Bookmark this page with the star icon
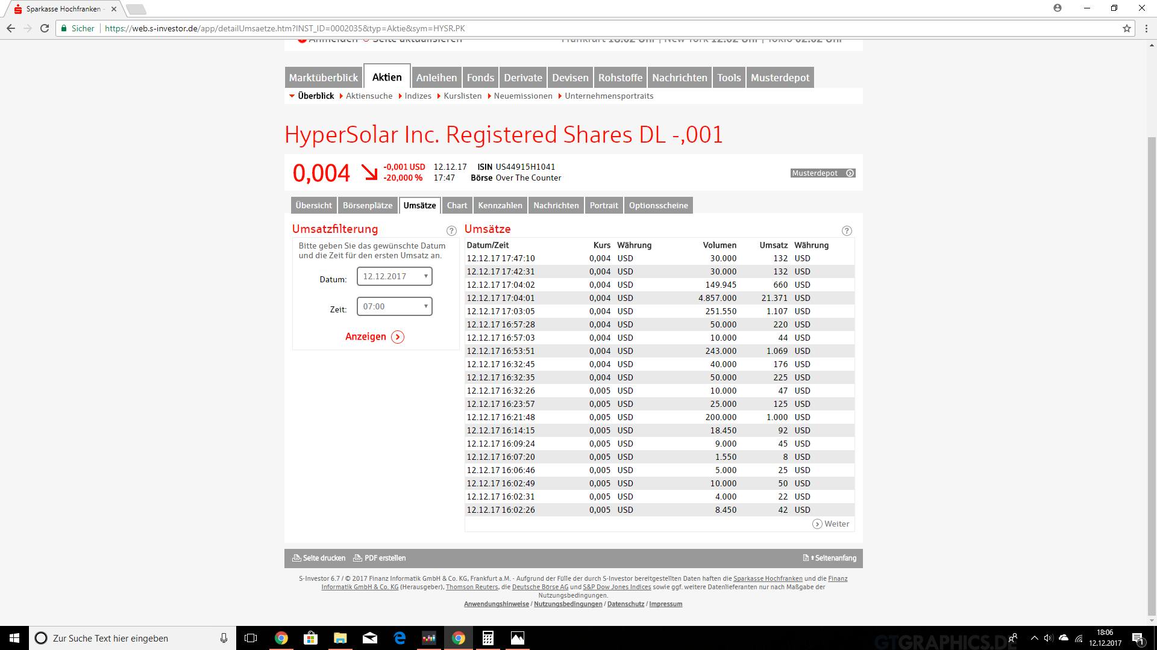 pyautogui.click(x=1127, y=28)
